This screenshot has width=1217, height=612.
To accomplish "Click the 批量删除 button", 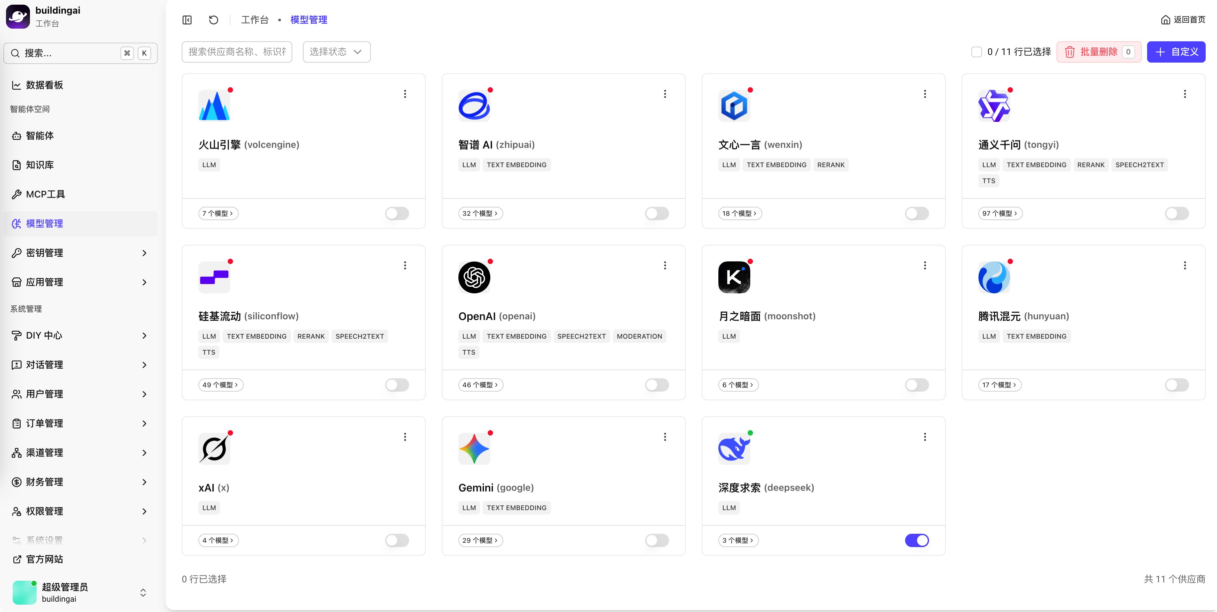I will (x=1098, y=52).
